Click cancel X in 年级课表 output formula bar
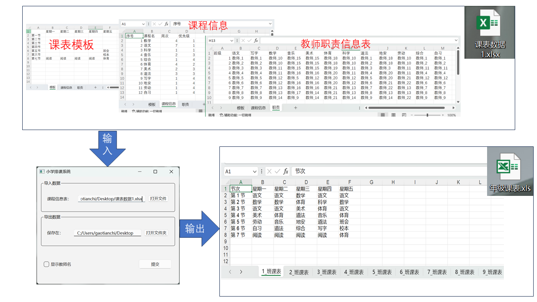 point(269,171)
